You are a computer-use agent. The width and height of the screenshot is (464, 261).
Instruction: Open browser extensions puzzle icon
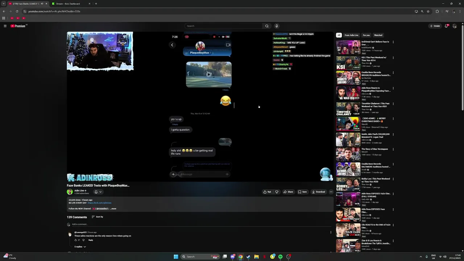tap(437, 11)
